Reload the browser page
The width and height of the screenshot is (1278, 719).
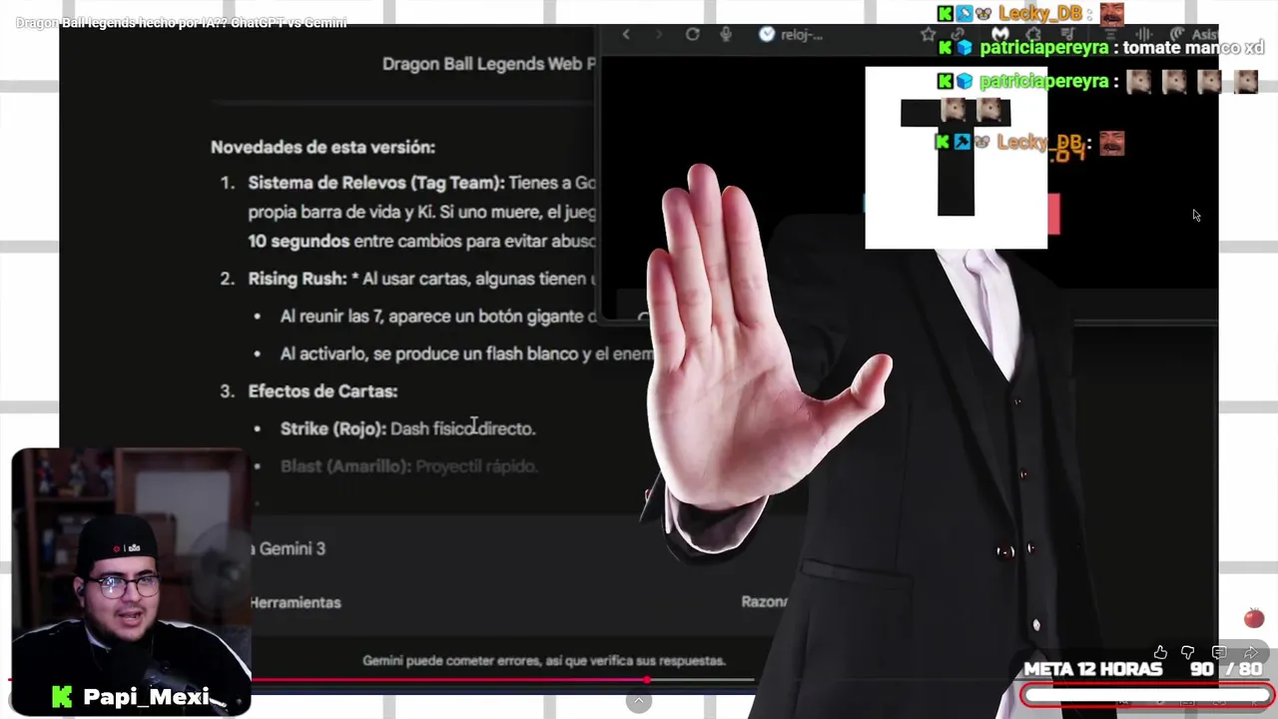point(692,34)
